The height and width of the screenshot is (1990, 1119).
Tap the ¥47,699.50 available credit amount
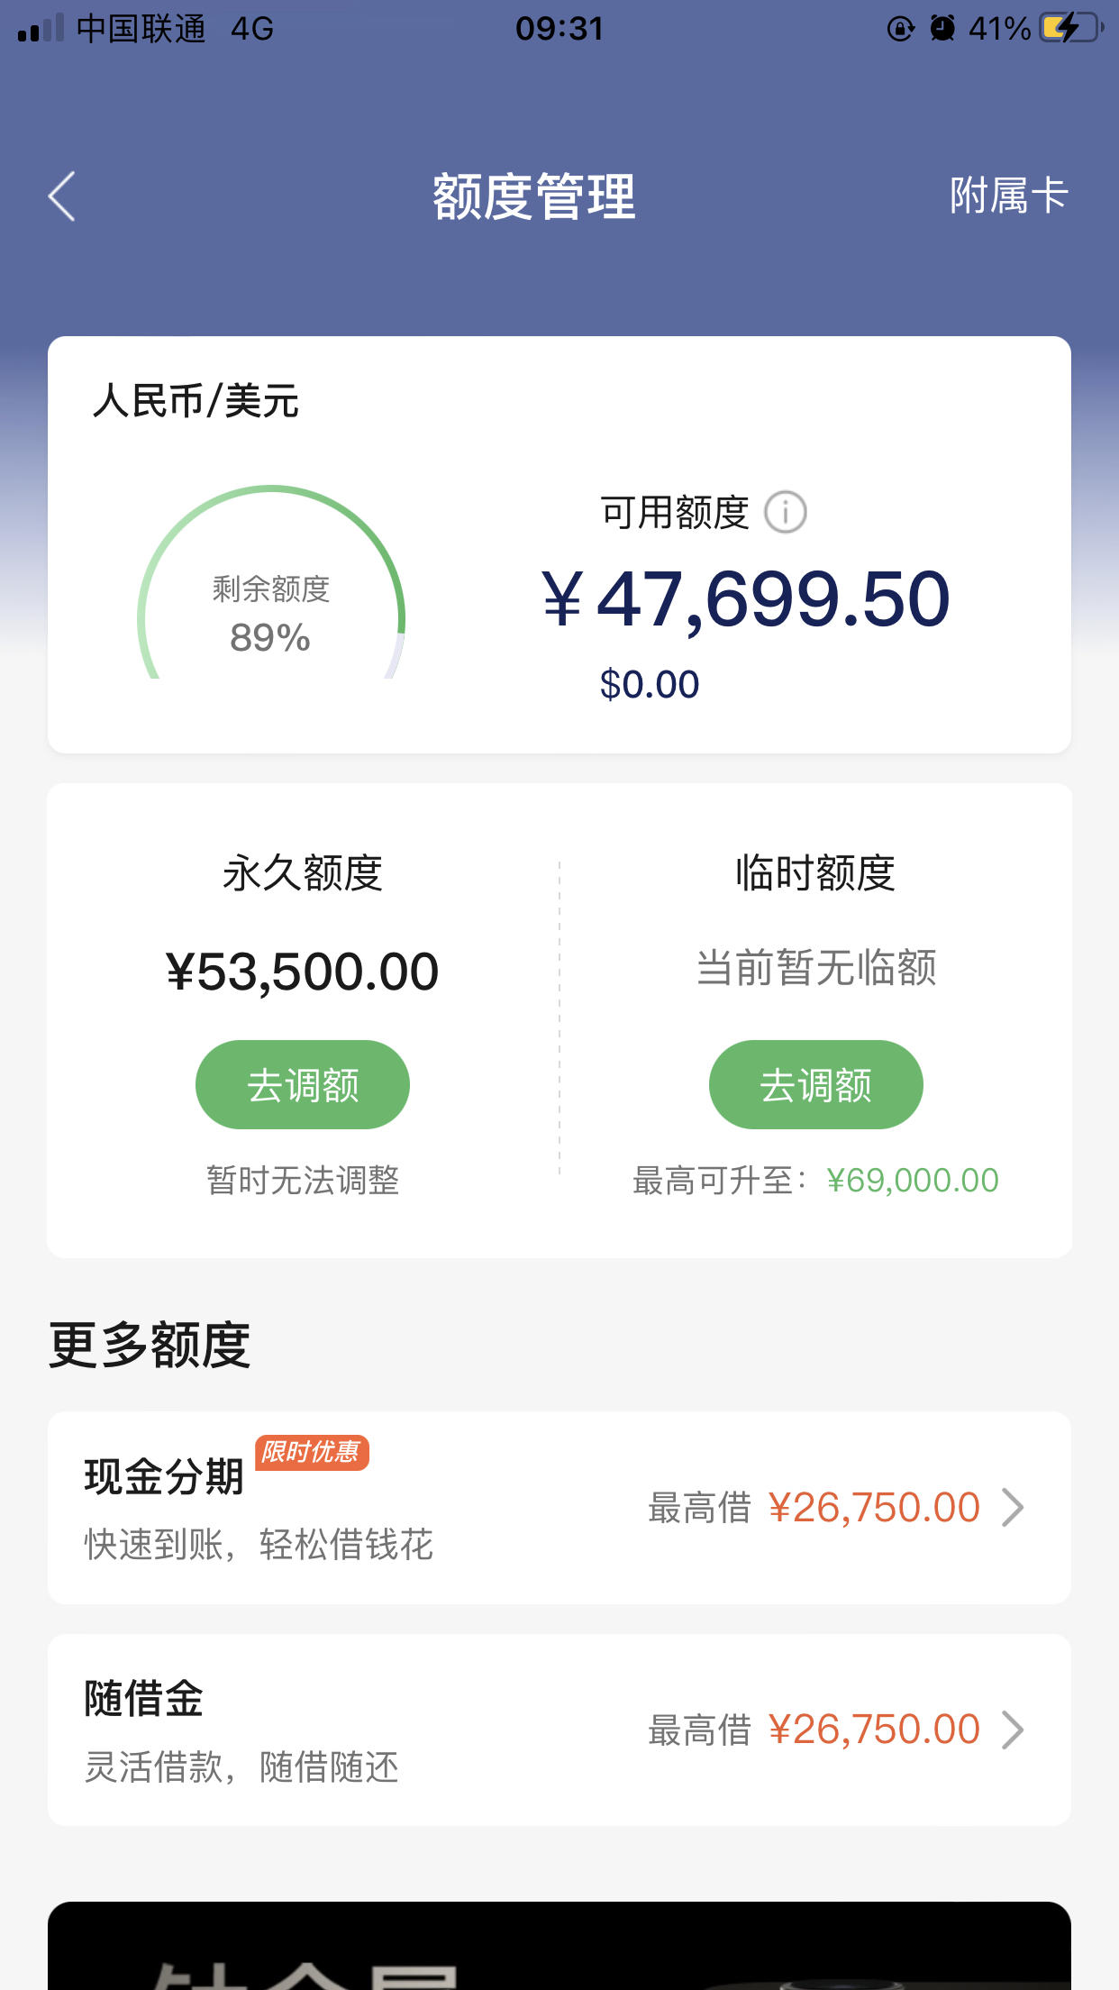(746, 599)
